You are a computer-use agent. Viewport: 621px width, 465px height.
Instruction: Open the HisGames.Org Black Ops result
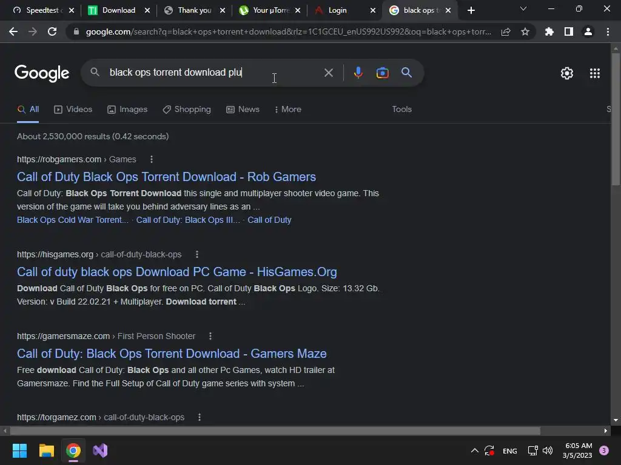point(176,272)
